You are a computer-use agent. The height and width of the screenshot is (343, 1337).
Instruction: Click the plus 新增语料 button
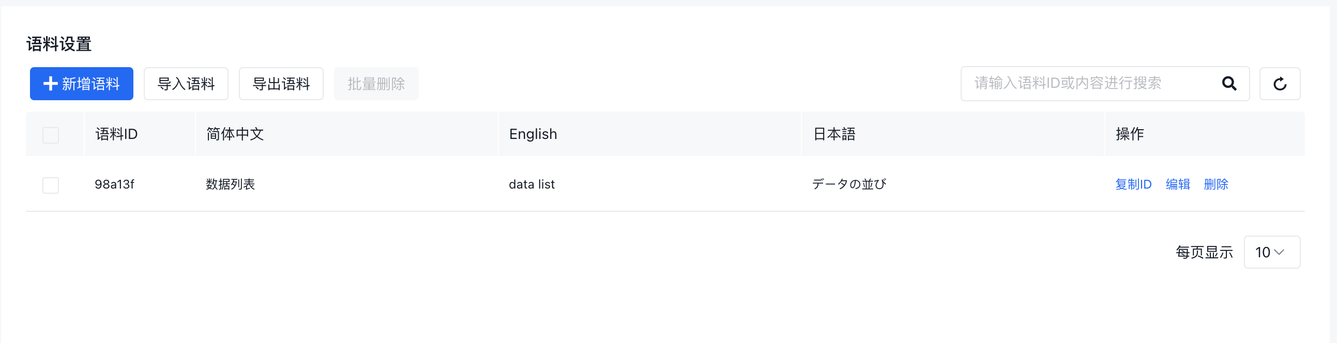(x=82, y=84)
